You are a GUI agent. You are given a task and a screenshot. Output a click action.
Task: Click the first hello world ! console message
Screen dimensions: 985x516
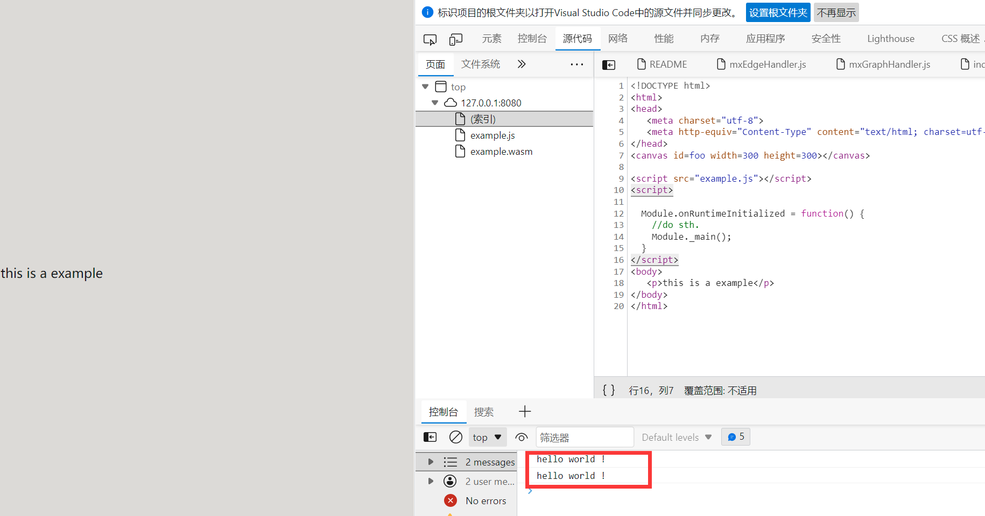coord(571,459)
